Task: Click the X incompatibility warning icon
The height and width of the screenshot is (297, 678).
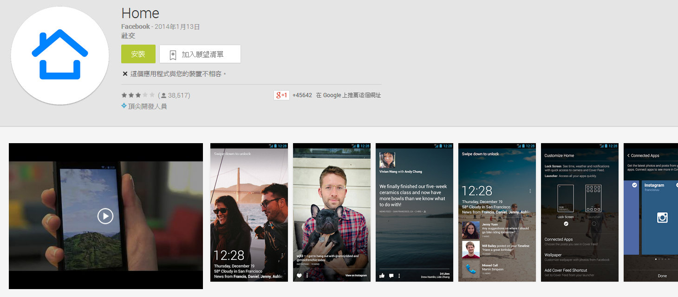Action: pyautogui.click(x=125, y=73)
